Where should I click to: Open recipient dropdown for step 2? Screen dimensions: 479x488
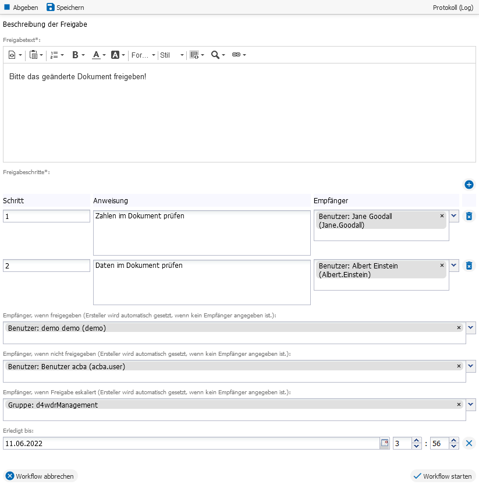(x=454, y=265)
